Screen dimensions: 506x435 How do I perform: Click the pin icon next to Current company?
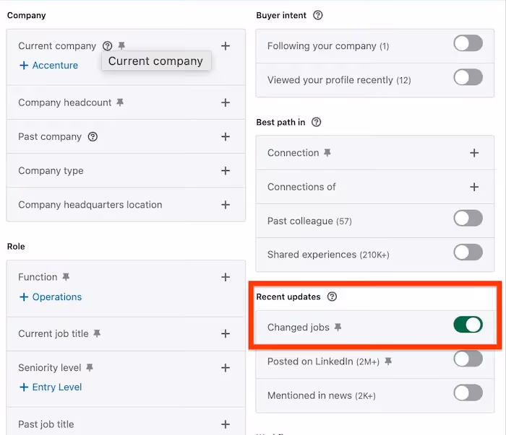pyautogui.click(x=121, y=45)
